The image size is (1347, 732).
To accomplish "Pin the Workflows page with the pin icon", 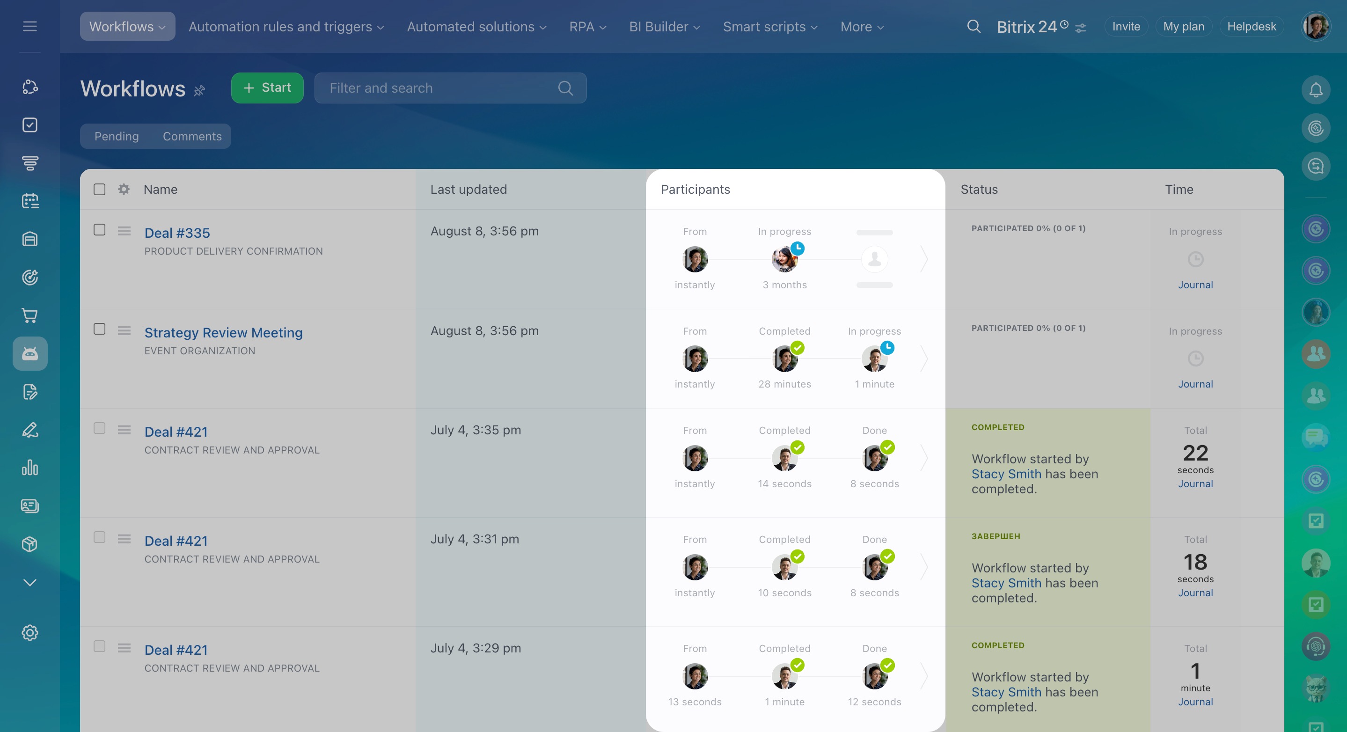I will [x=199, y=90].
